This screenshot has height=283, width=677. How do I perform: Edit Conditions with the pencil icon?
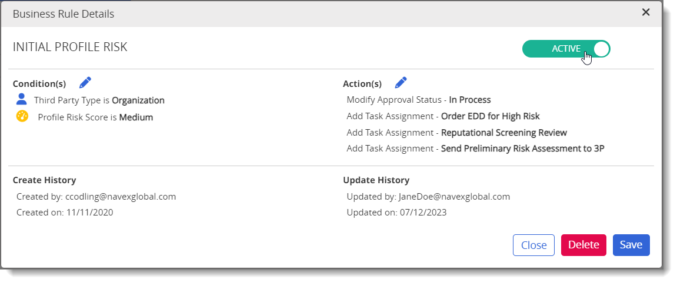point(85,82)
